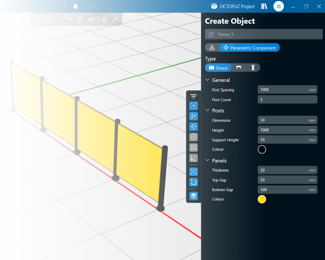Click the layers stack icon
Screen dimensions: 325x260
click(x=193, y=196)
